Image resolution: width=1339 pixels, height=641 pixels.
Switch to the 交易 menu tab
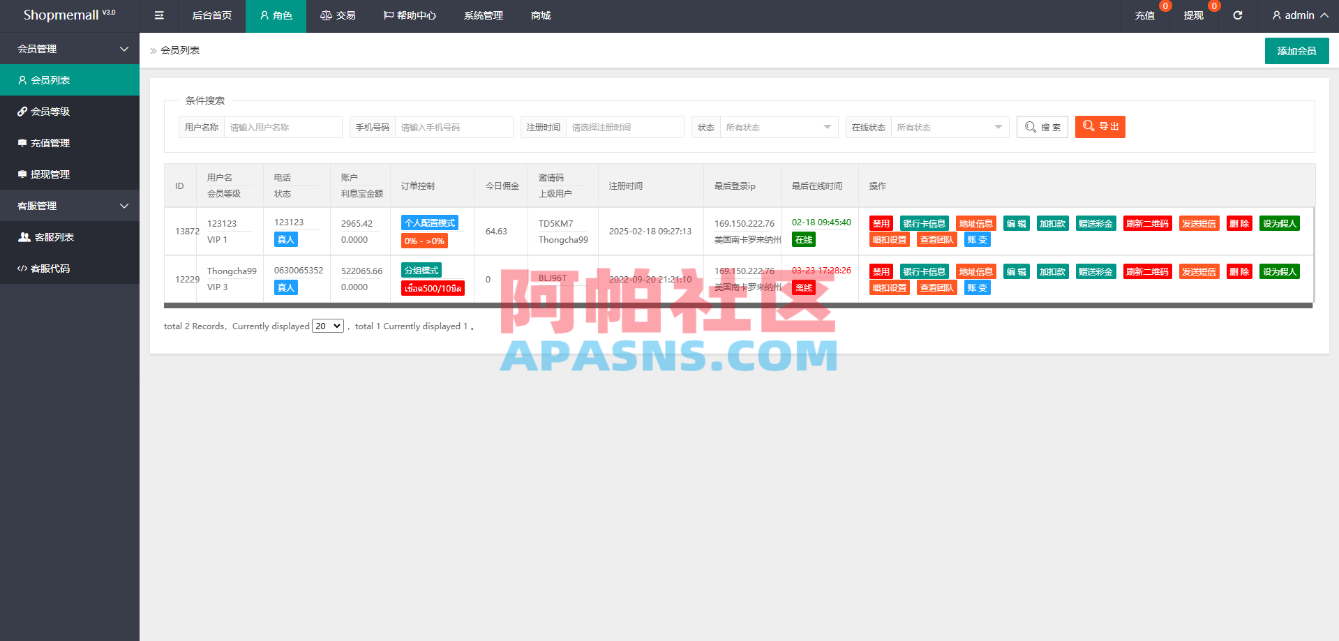(x=338, y=15)
